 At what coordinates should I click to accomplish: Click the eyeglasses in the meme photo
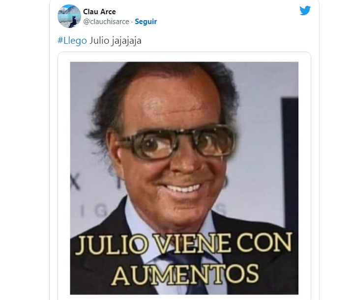177,141
